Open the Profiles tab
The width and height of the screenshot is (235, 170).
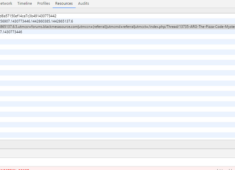[x=44, y=3]
